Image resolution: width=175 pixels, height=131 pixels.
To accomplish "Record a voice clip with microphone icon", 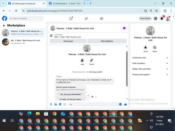I will (51, 104).
